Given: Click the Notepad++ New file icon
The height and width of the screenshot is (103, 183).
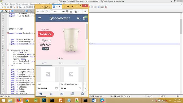Looking at the screenshot, I should (2, 7).
